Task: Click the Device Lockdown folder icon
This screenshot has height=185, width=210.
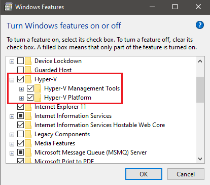Action: (x=28, y=61)
